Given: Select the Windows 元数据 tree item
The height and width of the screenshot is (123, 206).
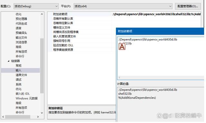Looking at the screenshot, I should [x=26, y=98].
